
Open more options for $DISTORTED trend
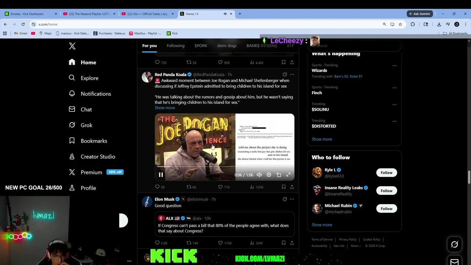click(394, 121)
